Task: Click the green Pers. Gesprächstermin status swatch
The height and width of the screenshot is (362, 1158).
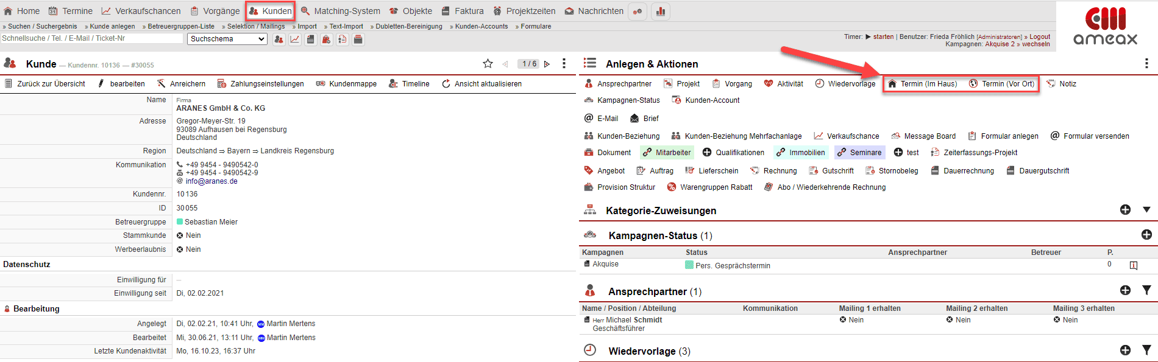Action: [x=689, y=265]
